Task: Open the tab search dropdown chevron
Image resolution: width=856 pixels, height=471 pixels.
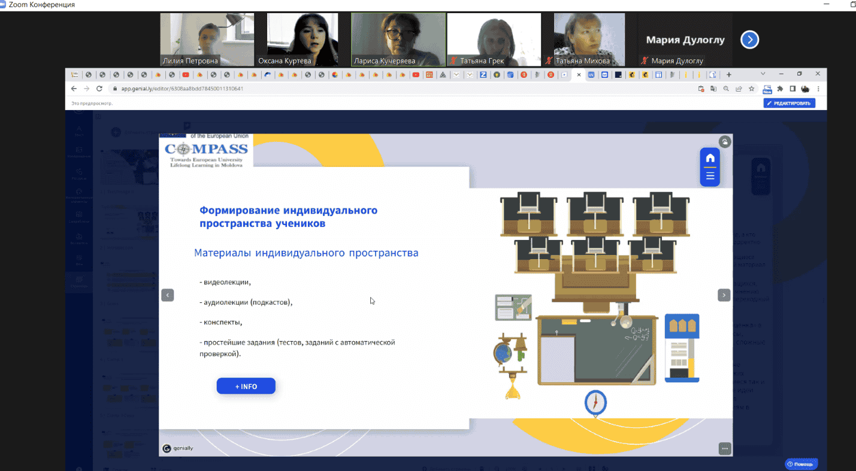Action: point(763,74)
